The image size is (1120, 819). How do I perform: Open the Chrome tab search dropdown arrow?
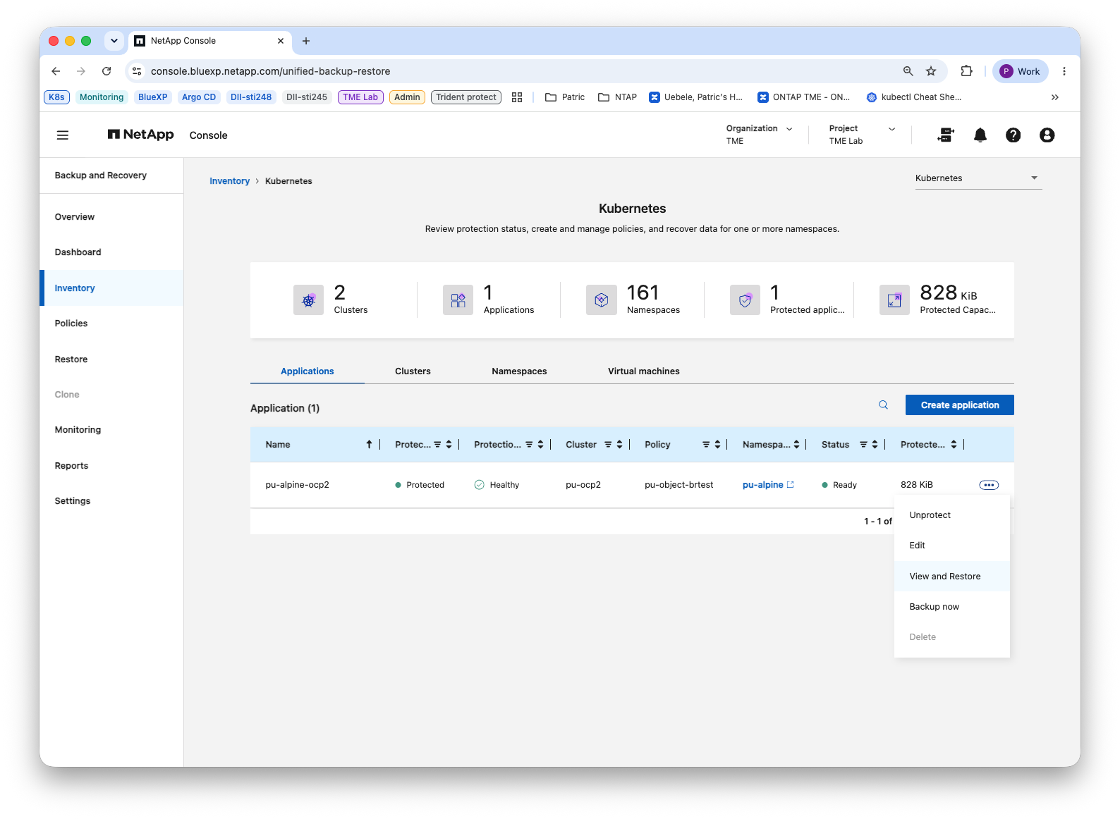coord(114,41)
